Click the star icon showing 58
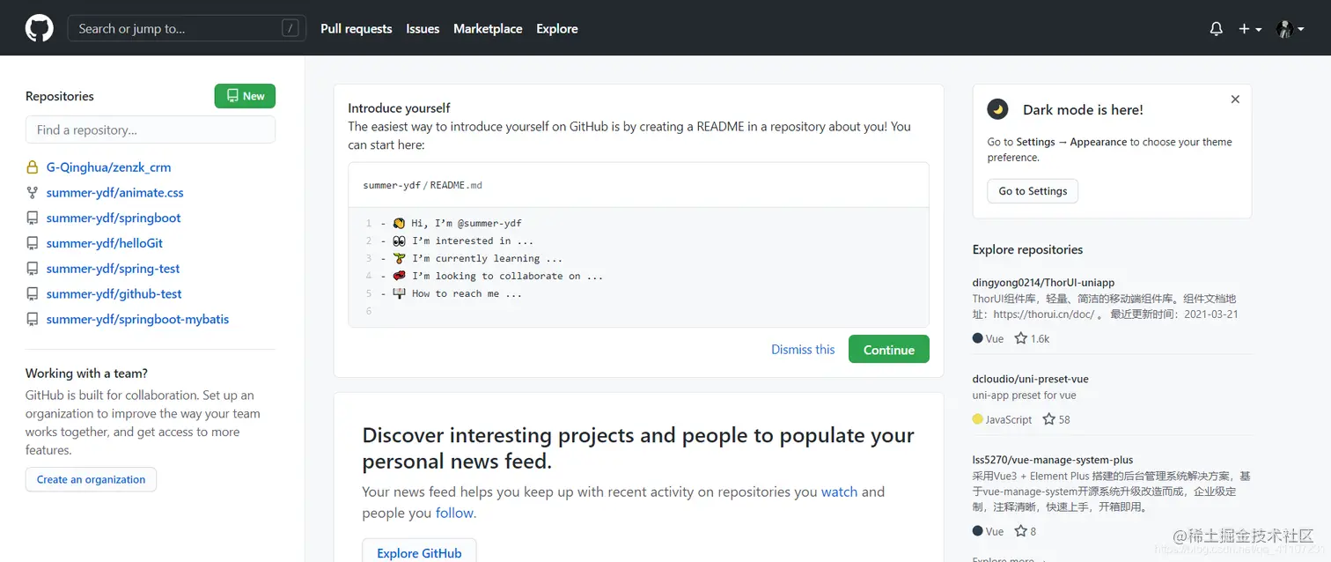1331x562 pixels. point(1049,419)
